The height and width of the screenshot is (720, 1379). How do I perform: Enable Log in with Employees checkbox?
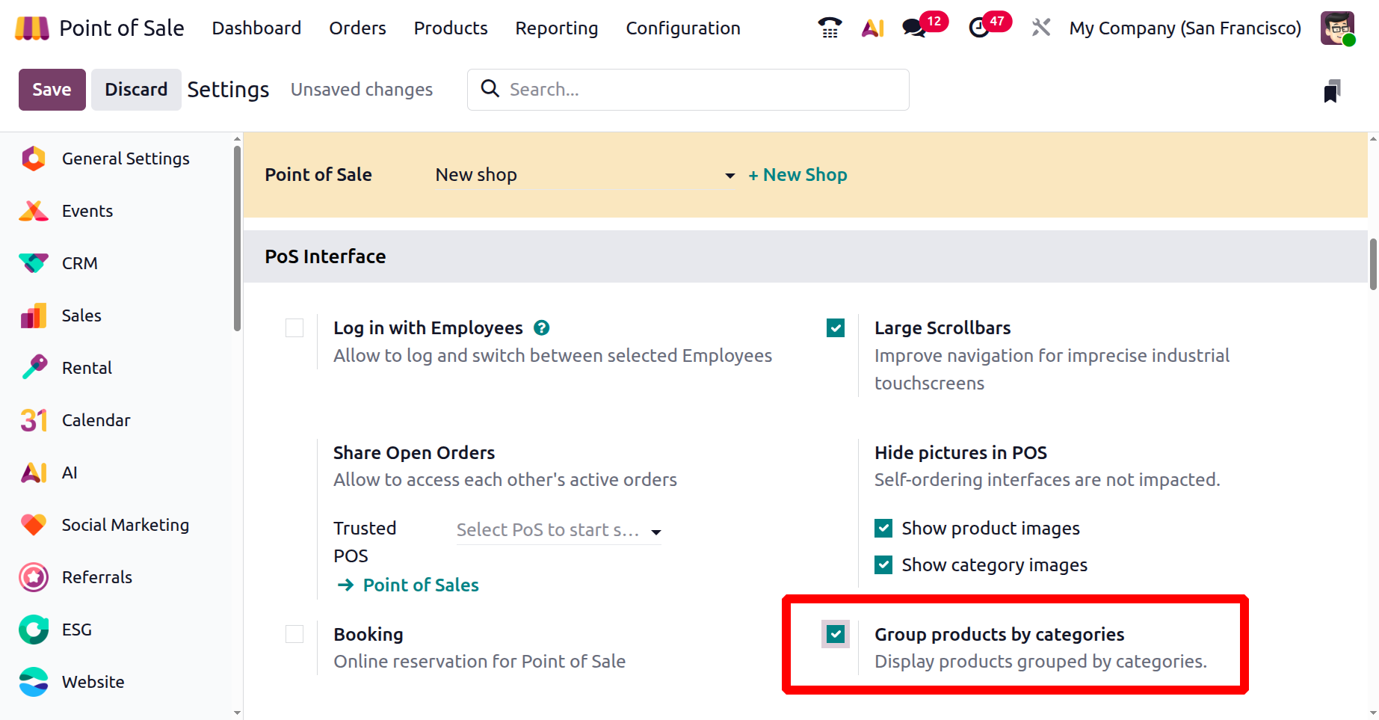294,328
